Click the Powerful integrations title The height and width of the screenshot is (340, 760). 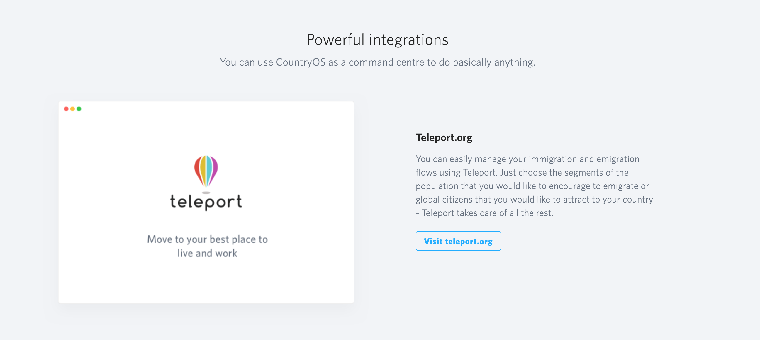[377, 40]
